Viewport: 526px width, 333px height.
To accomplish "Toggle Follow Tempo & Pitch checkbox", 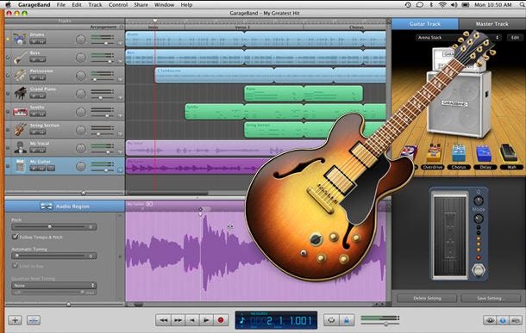I will click(15, 237).
